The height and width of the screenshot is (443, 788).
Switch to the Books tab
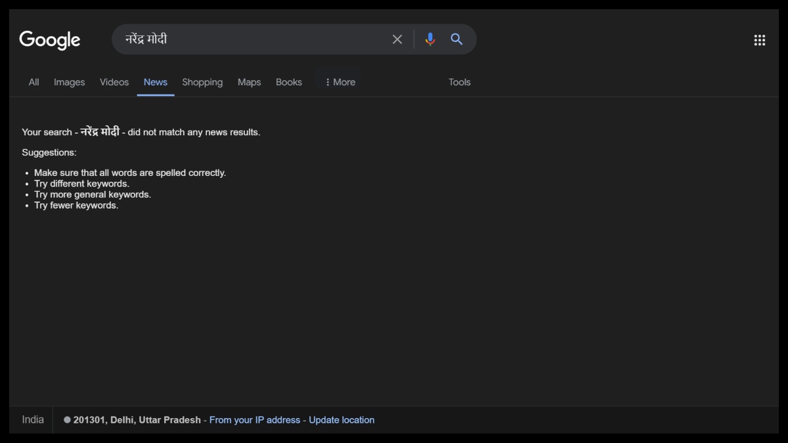tap(289, 82)
